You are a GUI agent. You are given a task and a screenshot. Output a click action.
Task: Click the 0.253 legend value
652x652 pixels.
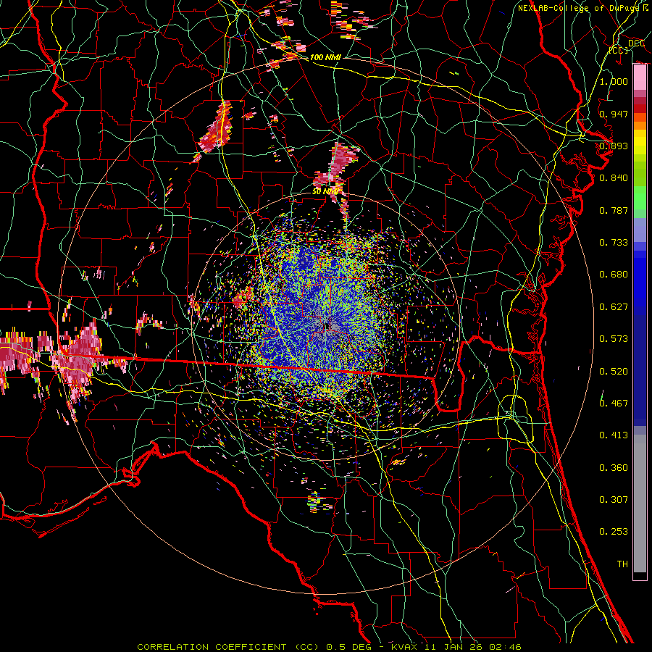tap(614, 532)
